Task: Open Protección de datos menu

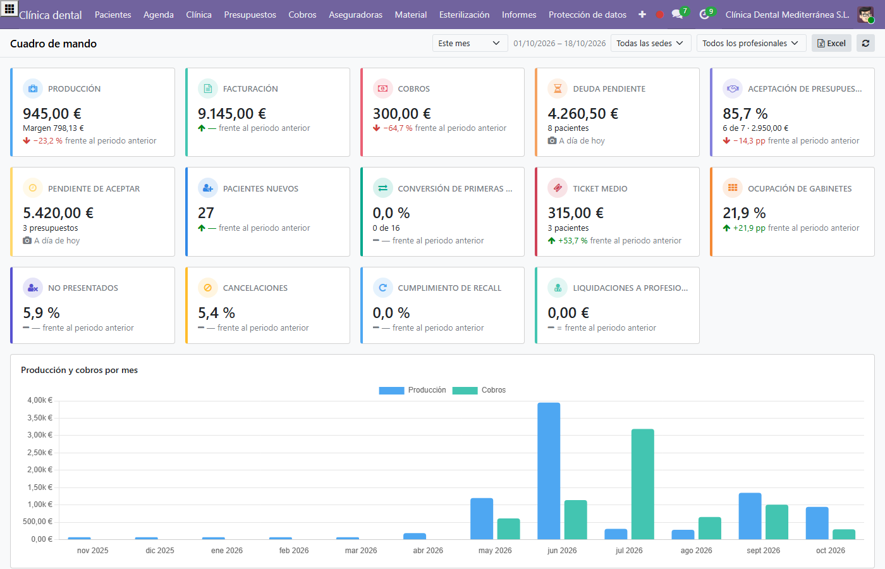Action: 588,15
